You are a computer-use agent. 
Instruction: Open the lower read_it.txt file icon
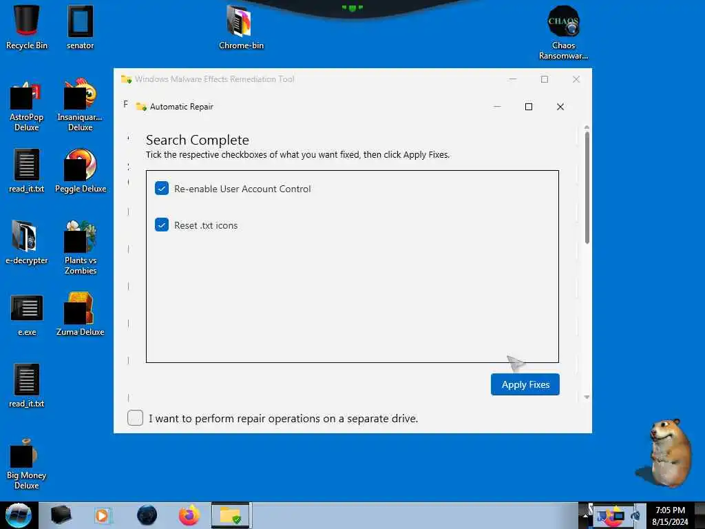(x=27, y=386)
